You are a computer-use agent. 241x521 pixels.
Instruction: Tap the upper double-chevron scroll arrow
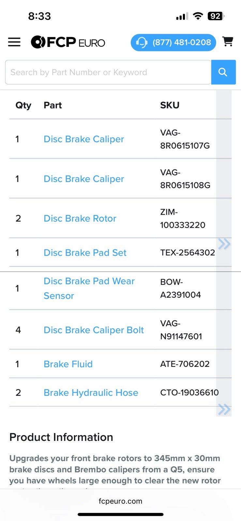(224, 244)
